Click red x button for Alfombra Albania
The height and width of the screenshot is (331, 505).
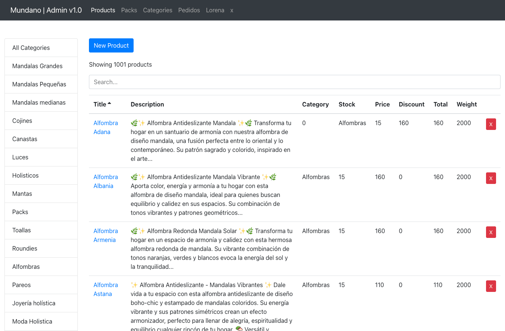pos(490,178)
